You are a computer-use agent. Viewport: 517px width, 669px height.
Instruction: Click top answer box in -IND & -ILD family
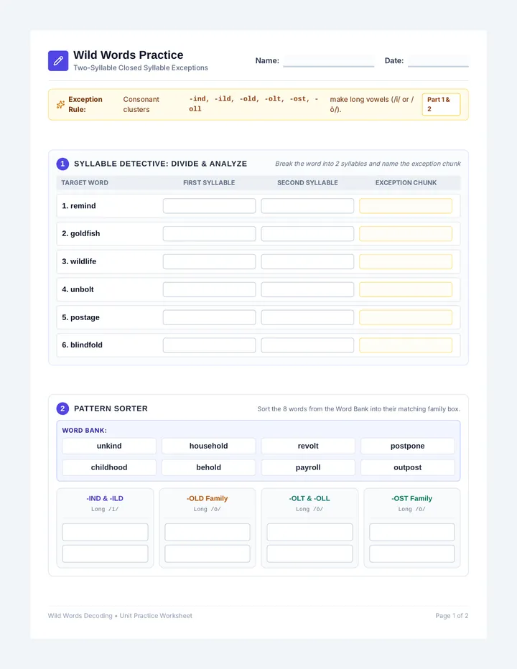(105, 532)
